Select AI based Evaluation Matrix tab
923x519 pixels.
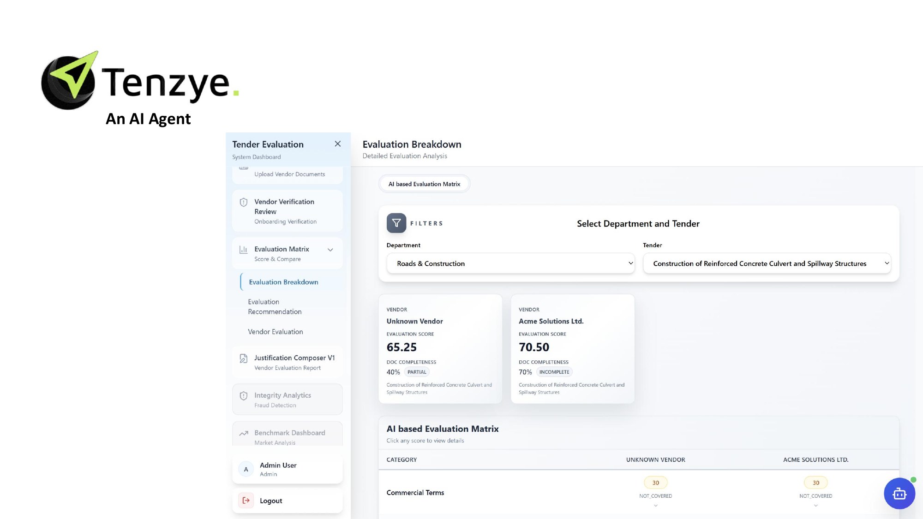[x=424, y=184]
